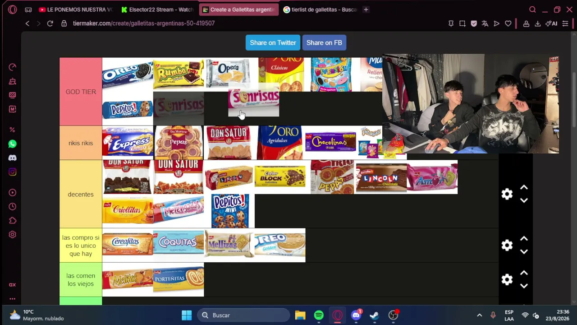The image size is (577, 325).
Task: Click the 'las comen los viejos' tier label
Action: tap(81, 280)
